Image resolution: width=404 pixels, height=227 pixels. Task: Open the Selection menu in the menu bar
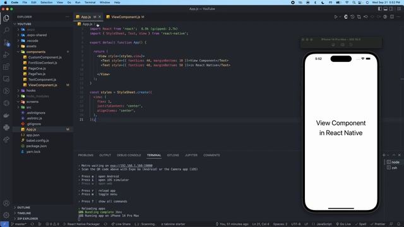click(46, 3)
